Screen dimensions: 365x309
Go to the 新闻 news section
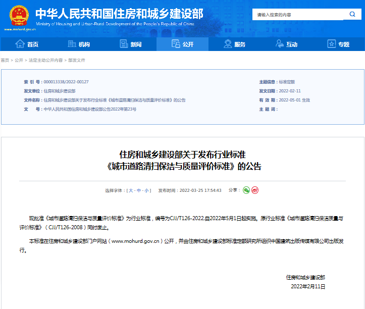tap(130, 44)
